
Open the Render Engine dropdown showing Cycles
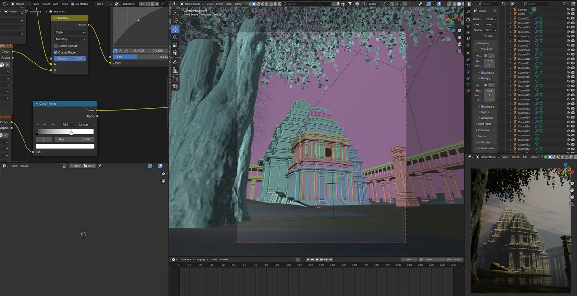point(490,19)
